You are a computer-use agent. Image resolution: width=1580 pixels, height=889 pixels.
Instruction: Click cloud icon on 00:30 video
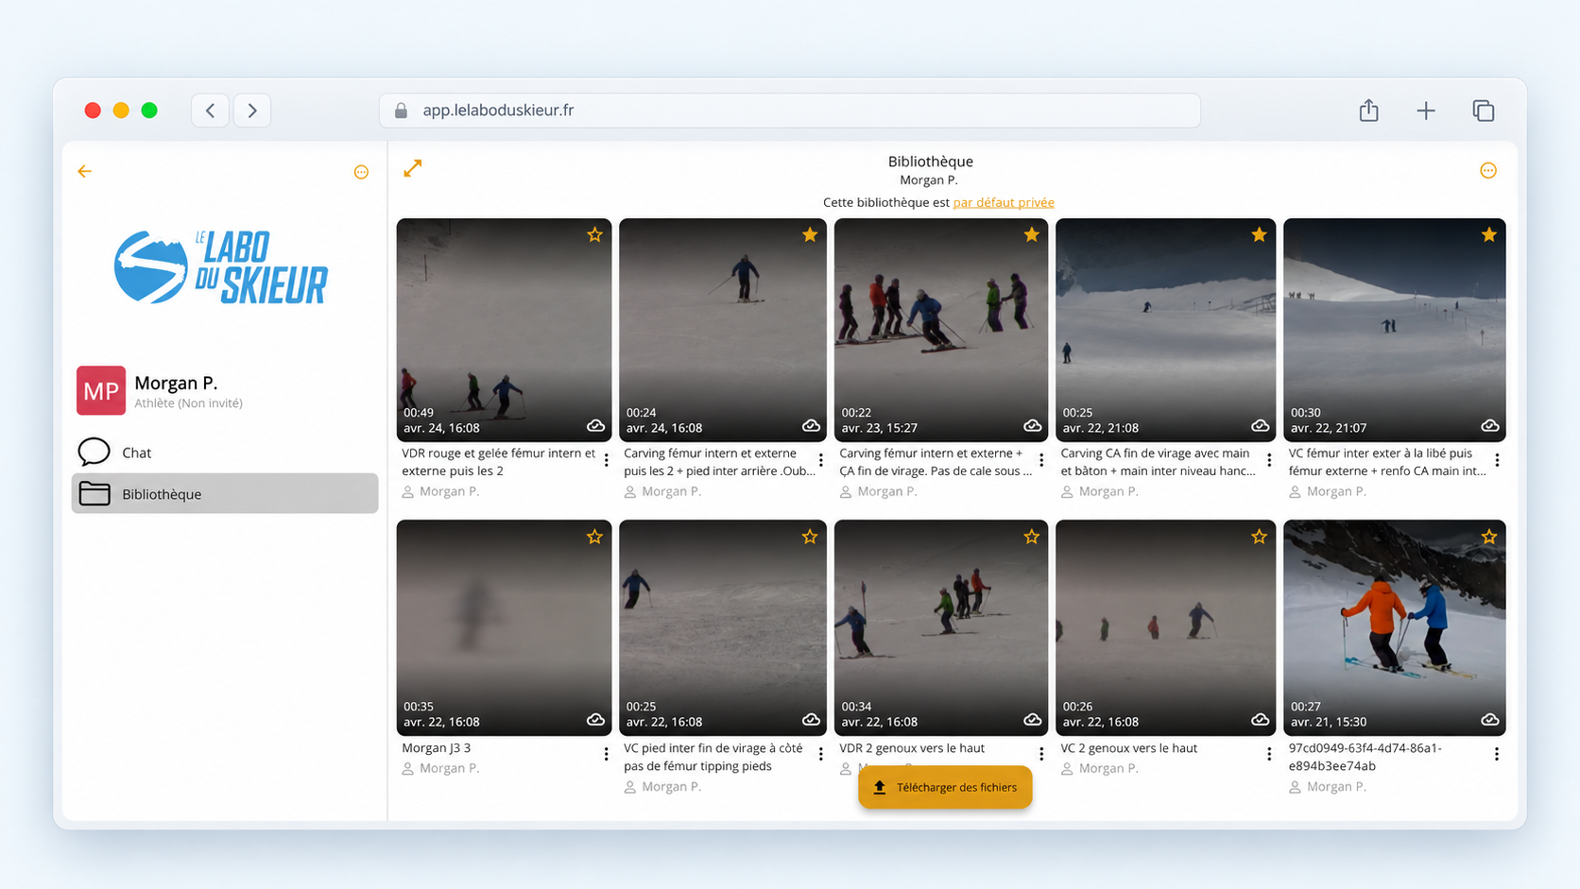coord(1490,426)
